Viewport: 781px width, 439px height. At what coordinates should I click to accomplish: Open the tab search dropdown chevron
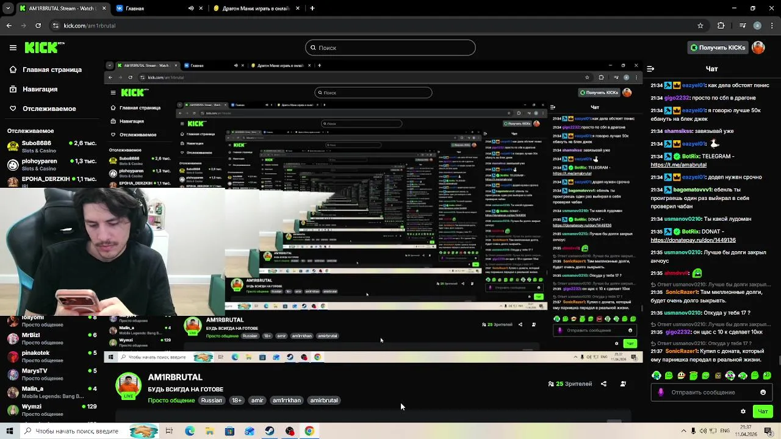click(x=9, y=9)
